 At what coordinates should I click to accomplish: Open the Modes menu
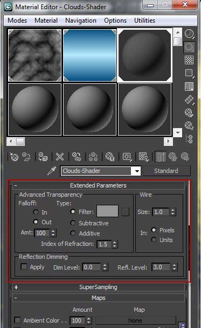(x=17, y=21)
